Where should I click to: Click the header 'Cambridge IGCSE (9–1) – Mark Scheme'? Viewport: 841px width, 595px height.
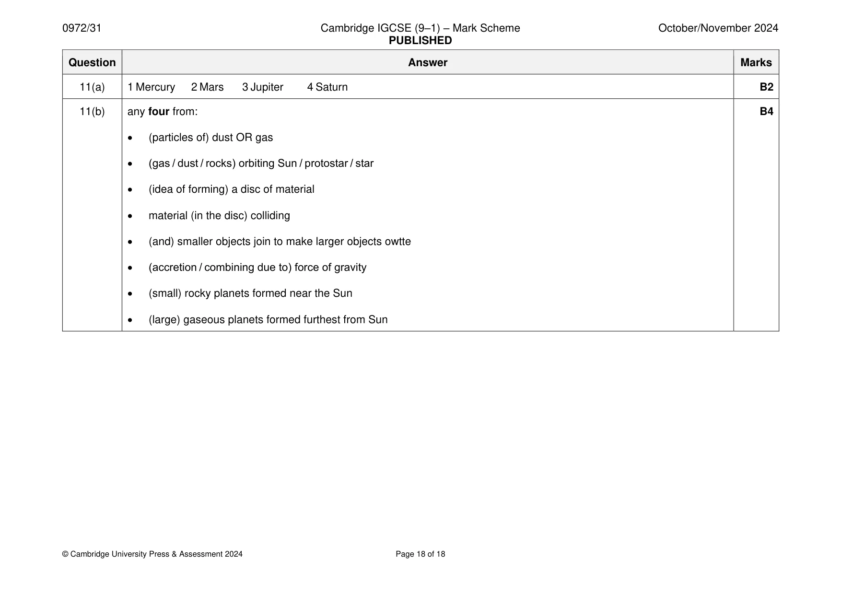click(x=420, y=28)
